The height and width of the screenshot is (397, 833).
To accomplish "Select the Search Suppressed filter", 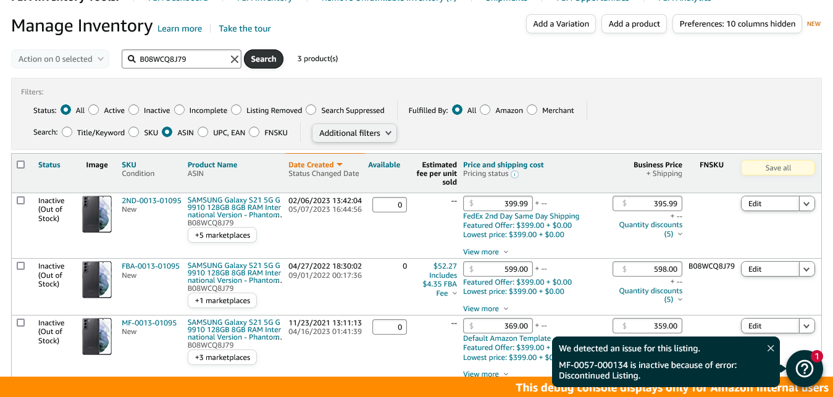I will [311, 110].
